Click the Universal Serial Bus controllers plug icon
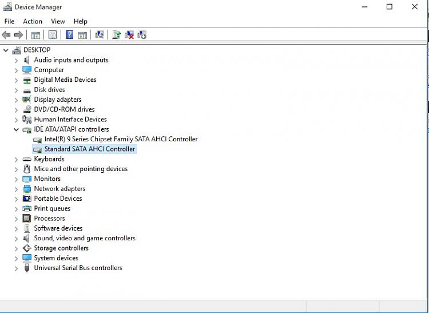This screenshot has height=313, width=429. point(27,268)
